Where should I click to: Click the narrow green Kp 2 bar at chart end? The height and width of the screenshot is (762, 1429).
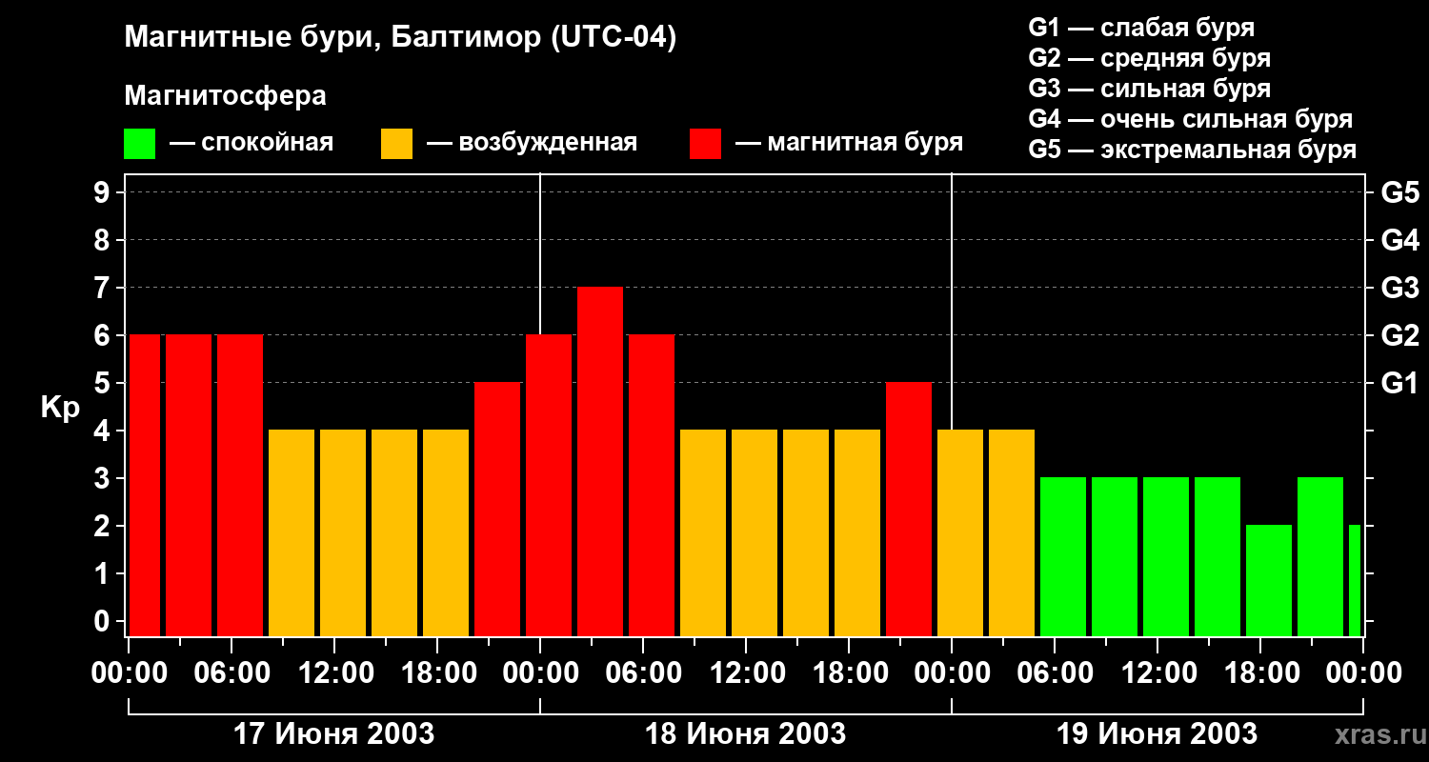click(x=1355, y=580)
